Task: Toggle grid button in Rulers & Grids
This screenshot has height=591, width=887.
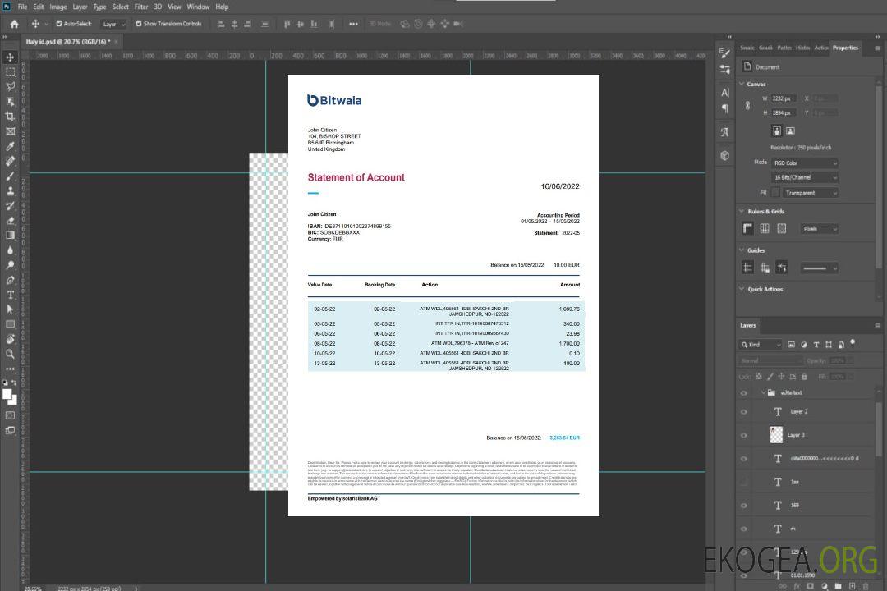Action: click(x=765, y=228)
